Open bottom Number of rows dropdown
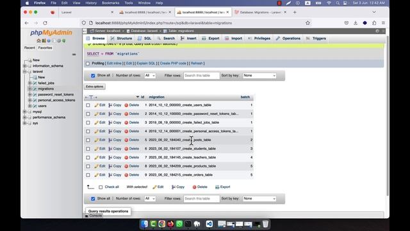Viewport: 410px width, 231px height. [150, 198]
